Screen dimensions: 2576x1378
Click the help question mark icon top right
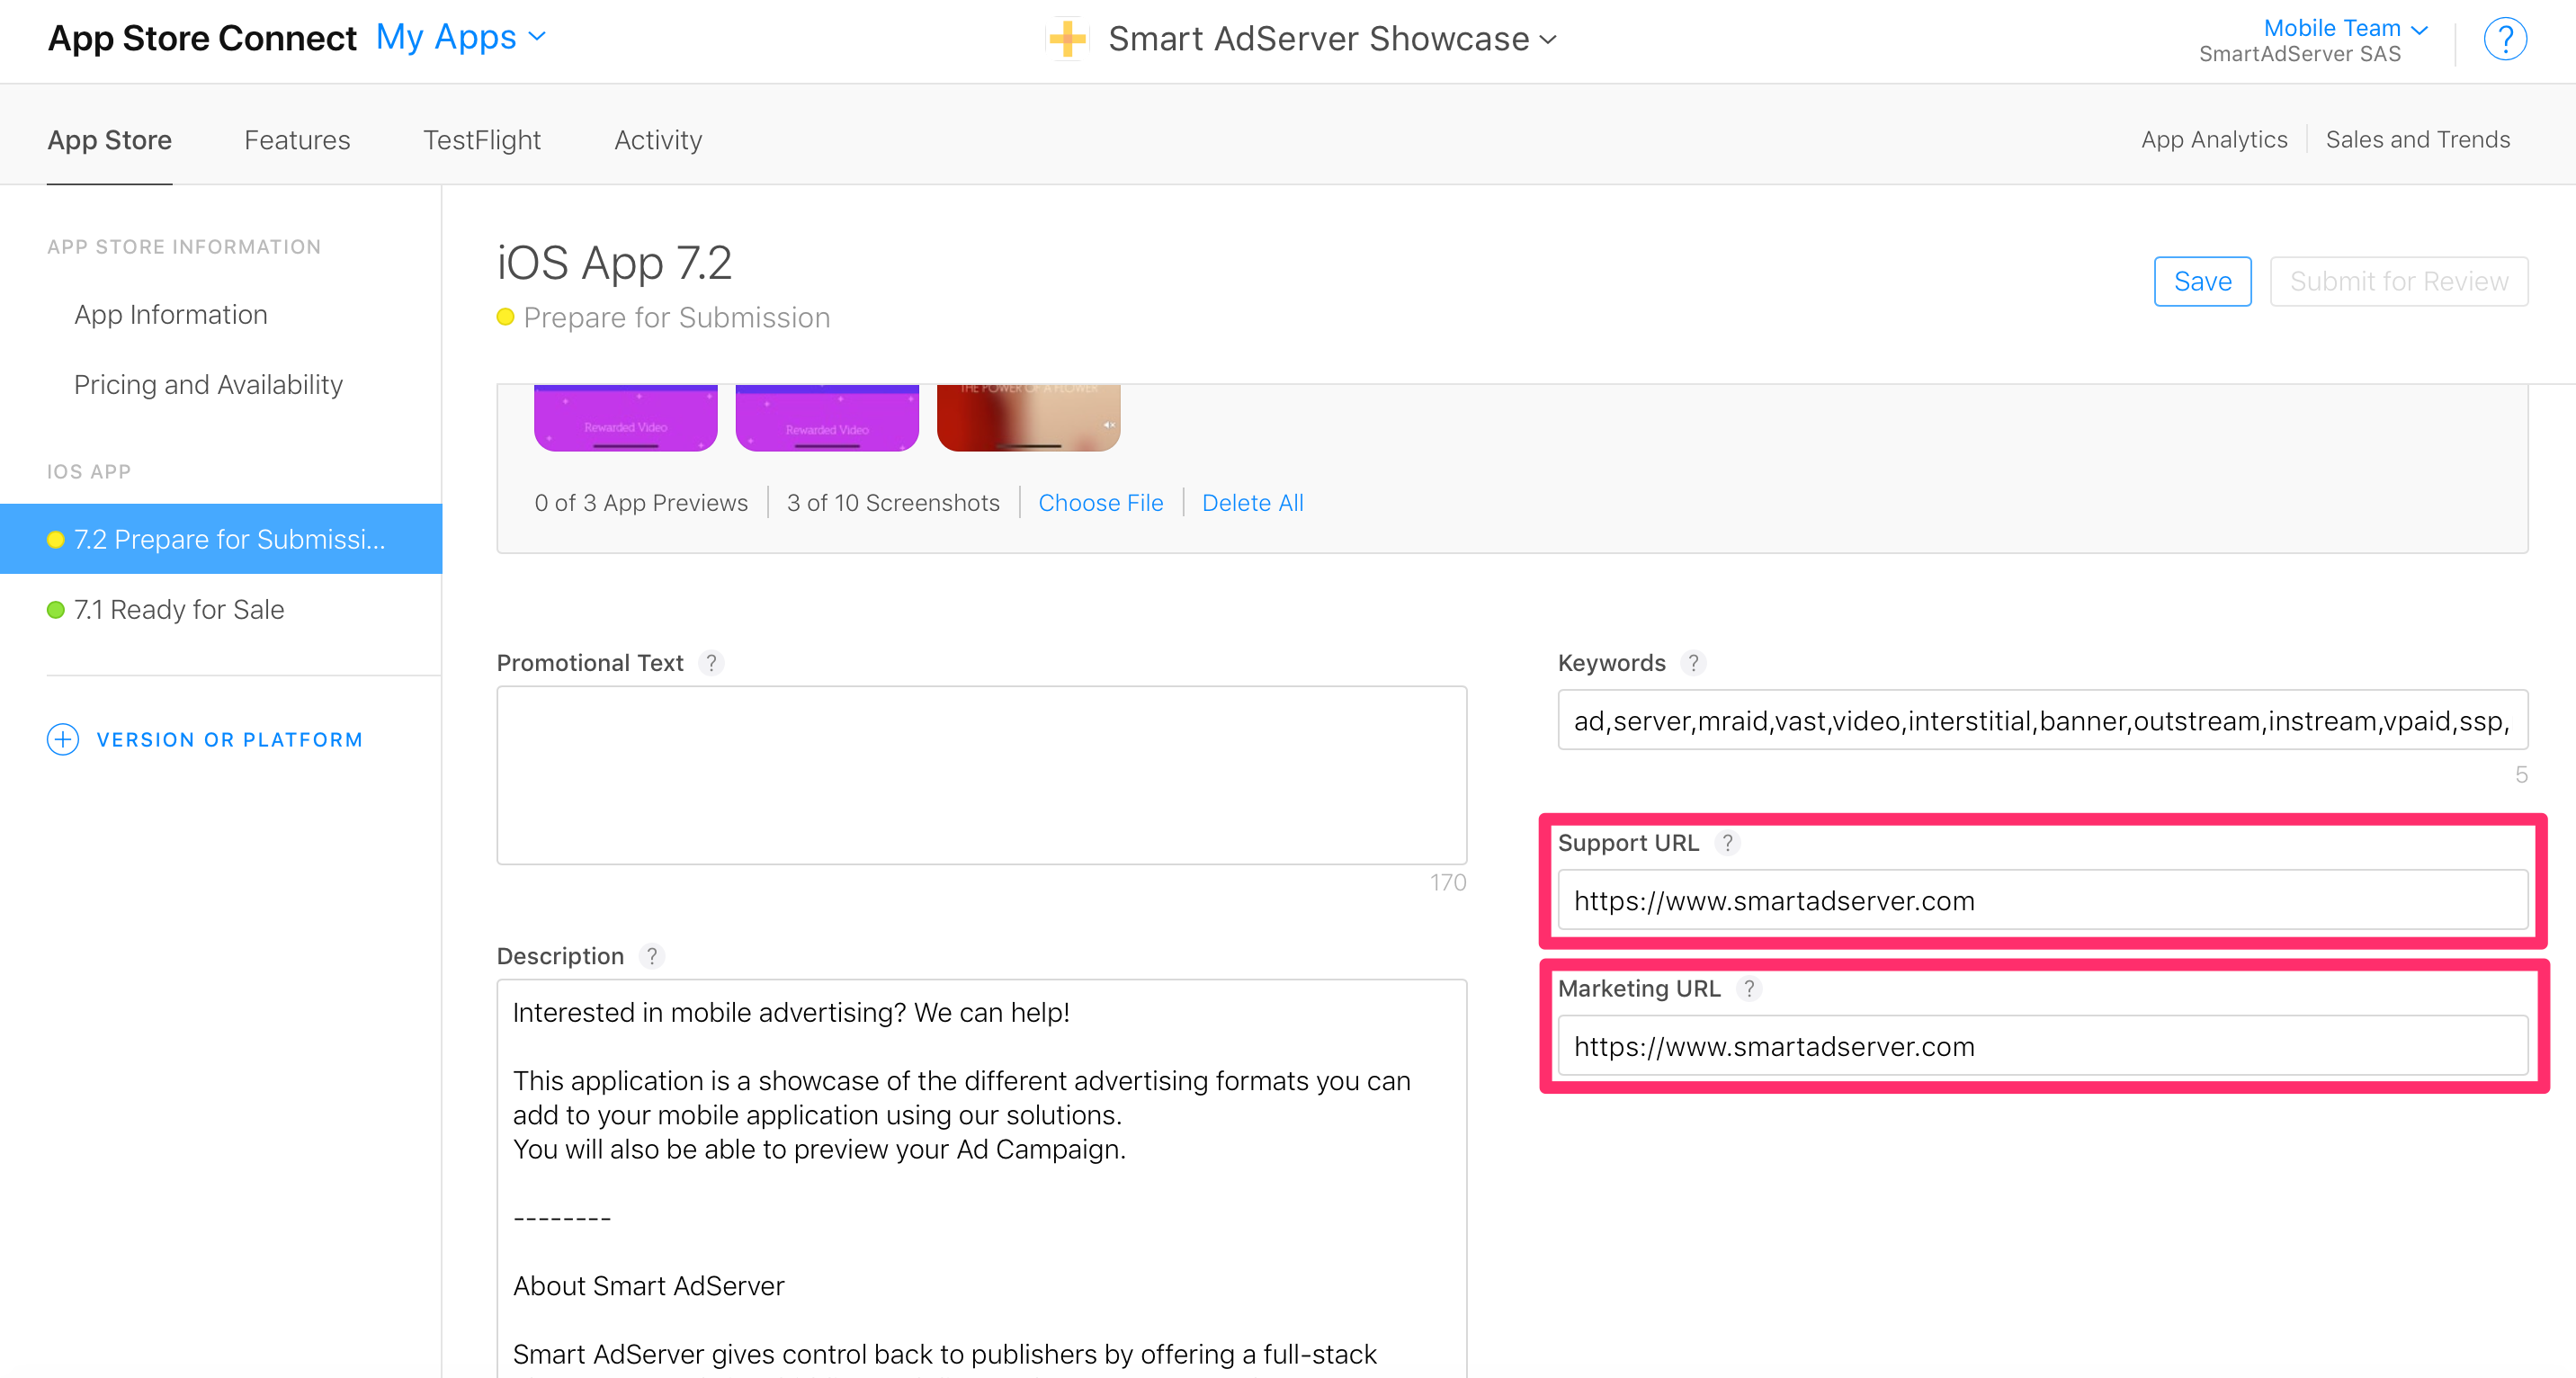[2504, 40]
